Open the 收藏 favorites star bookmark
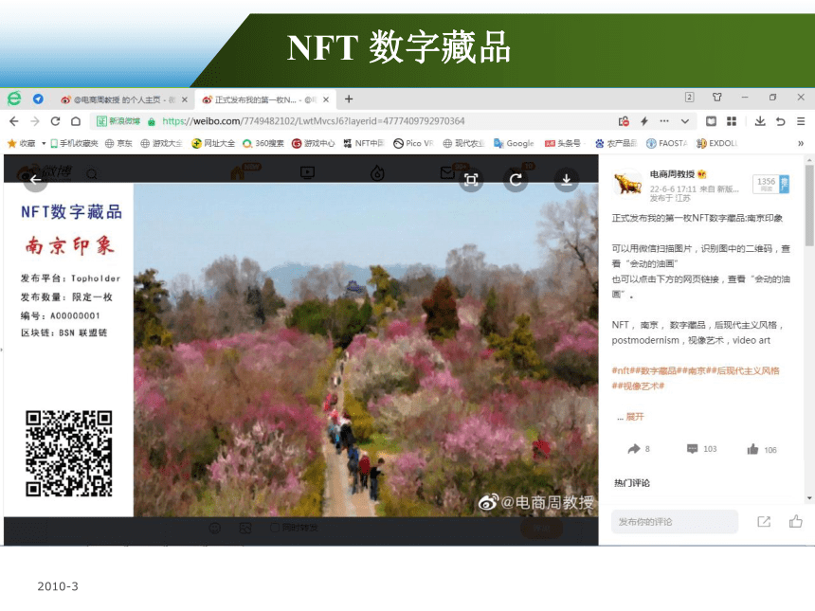The width and height of the screenshot is (815, 611). click(21, 143)
